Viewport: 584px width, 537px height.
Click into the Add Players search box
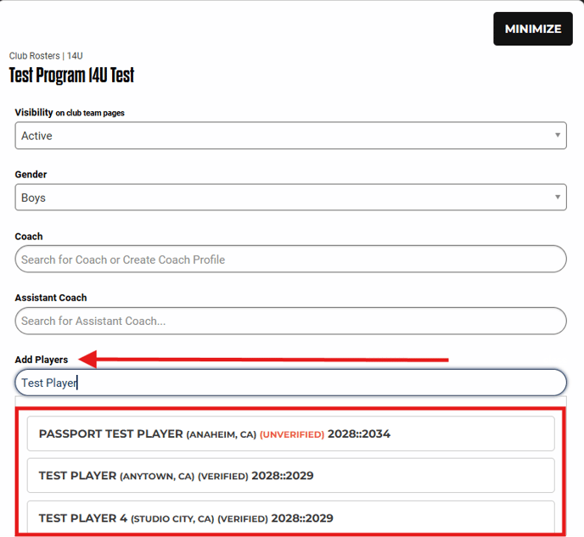coord(290,383)
